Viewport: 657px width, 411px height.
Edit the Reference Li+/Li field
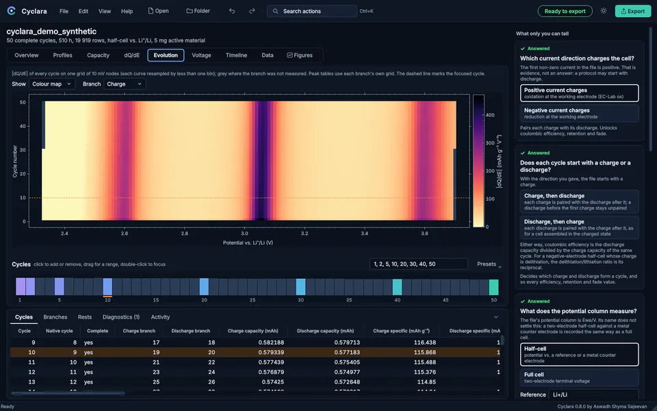coord(594,395)
